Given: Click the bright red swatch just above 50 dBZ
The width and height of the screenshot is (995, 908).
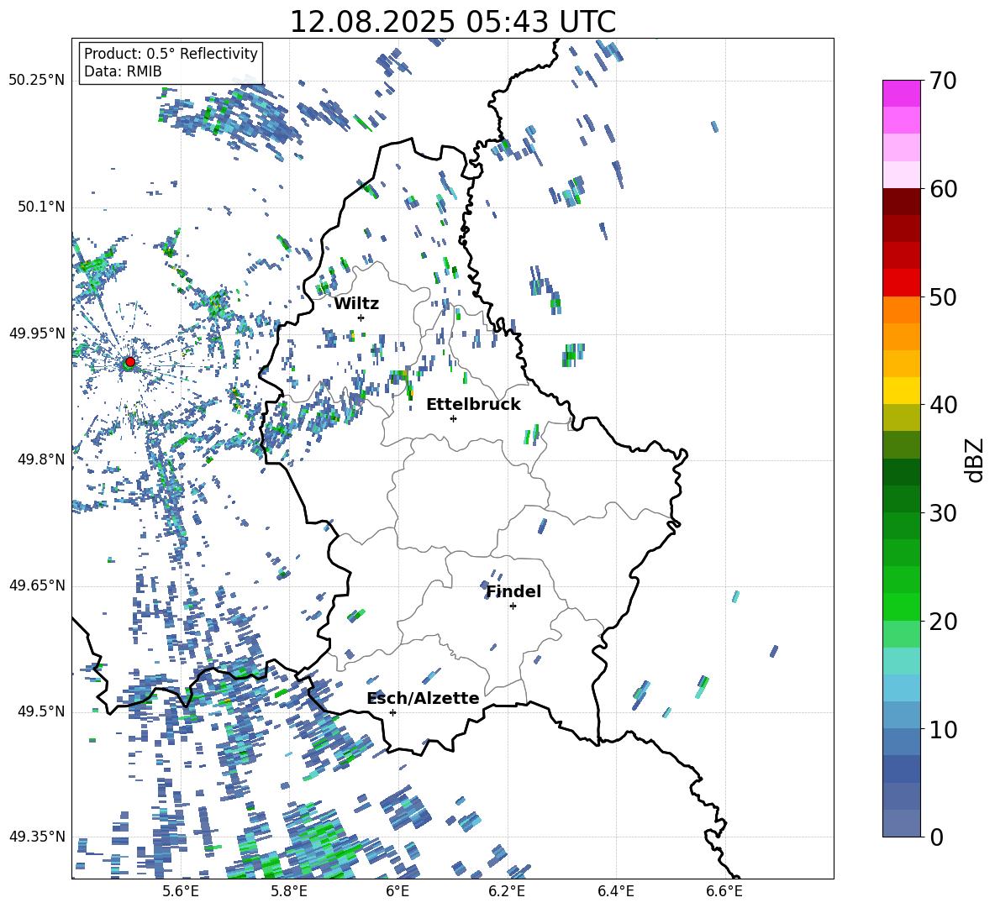Looking at the screenshot, I should click(902, 283).
